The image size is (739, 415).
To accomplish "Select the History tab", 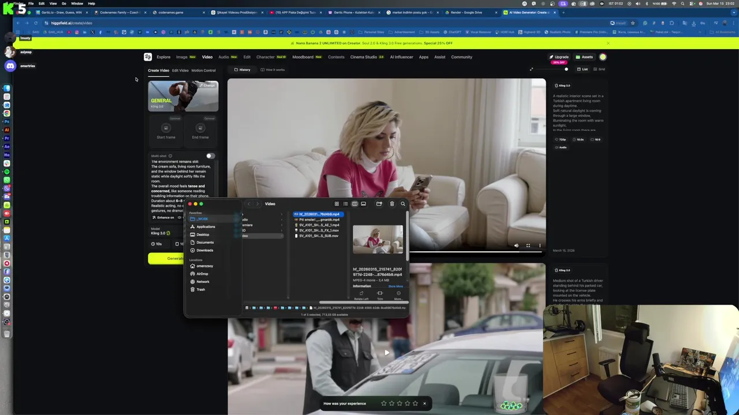I will (242, 70).
